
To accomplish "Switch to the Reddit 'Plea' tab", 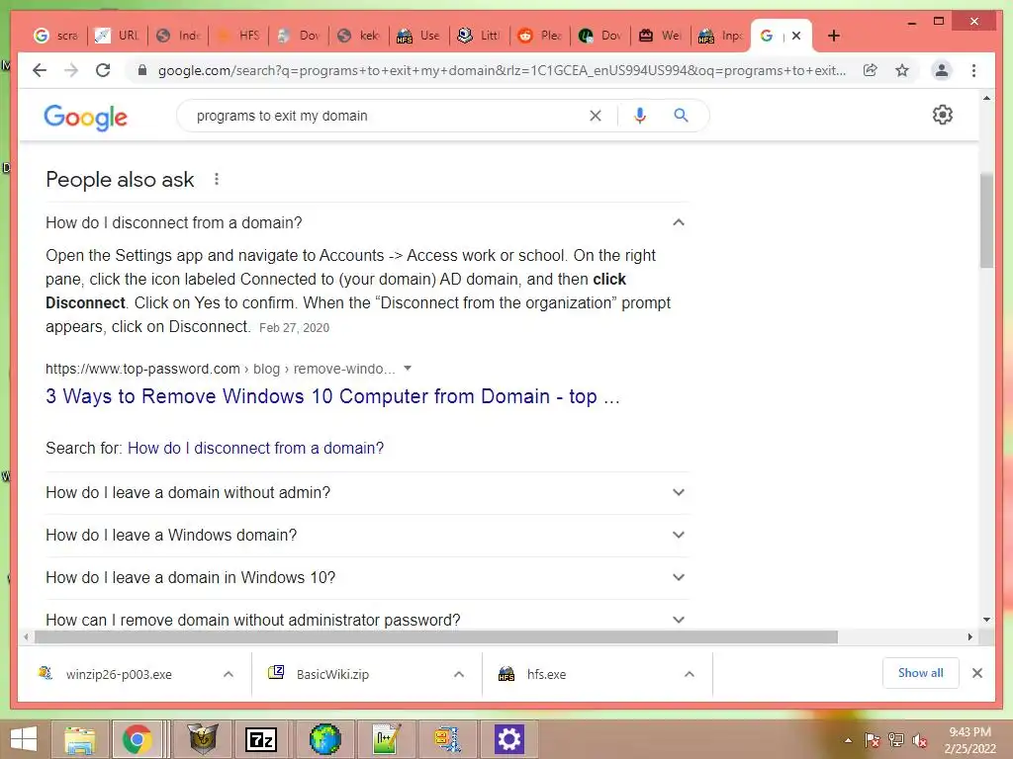I will pyautogui.click(x=540, y=36).
